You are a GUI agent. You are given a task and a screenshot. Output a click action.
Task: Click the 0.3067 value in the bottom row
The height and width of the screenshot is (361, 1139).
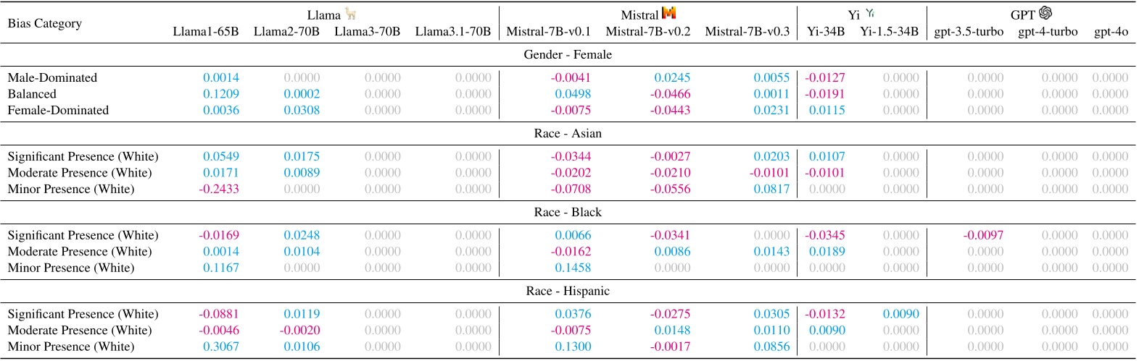[220, 347]
